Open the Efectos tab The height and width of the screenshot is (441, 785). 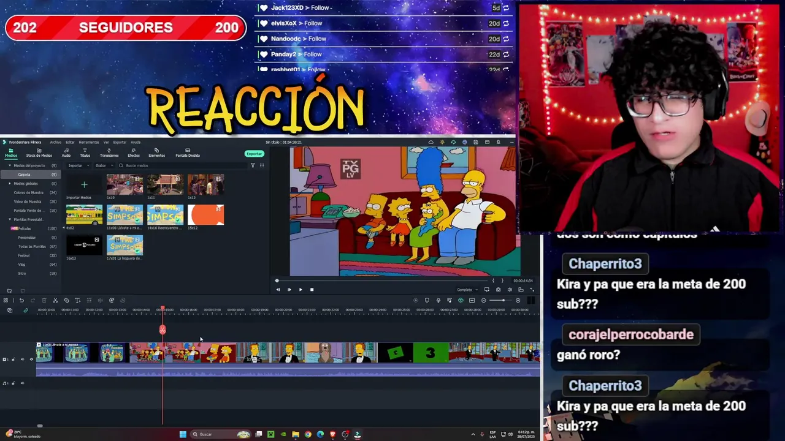click(133, 153)
